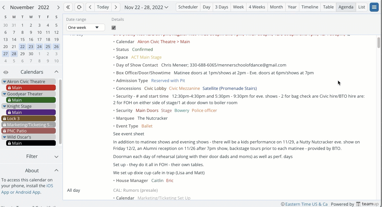
Task: Click the year 2022 in mini calendar
Action: click(43, 7)
